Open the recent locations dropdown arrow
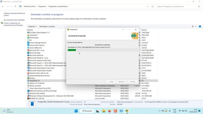 click(x=11, y=6)
